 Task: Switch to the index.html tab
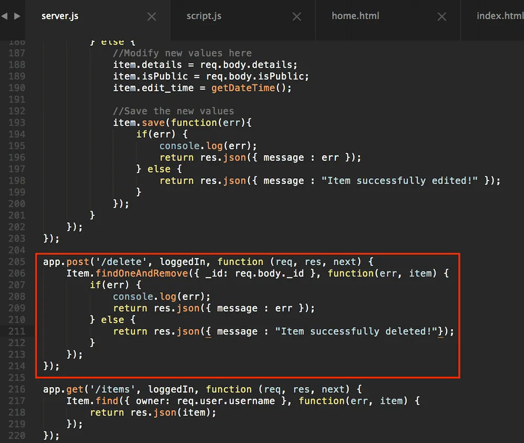pyautogui.click(x=500, y=16)
